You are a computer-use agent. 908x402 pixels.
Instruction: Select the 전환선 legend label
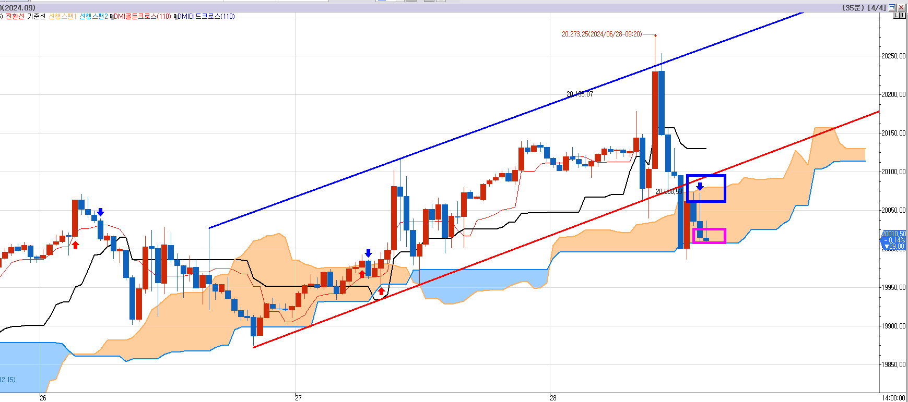click(15, 17)
